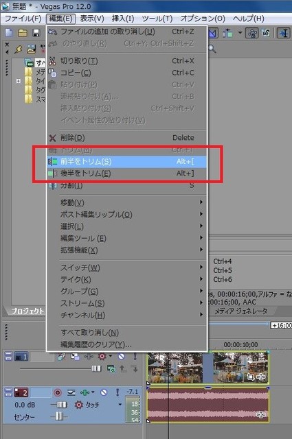Mute video track 1
The width and height of the screenshot is (292, 439).
point(121,357)
